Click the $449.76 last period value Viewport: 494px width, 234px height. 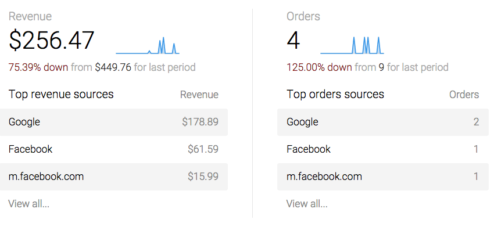(113, 67)
